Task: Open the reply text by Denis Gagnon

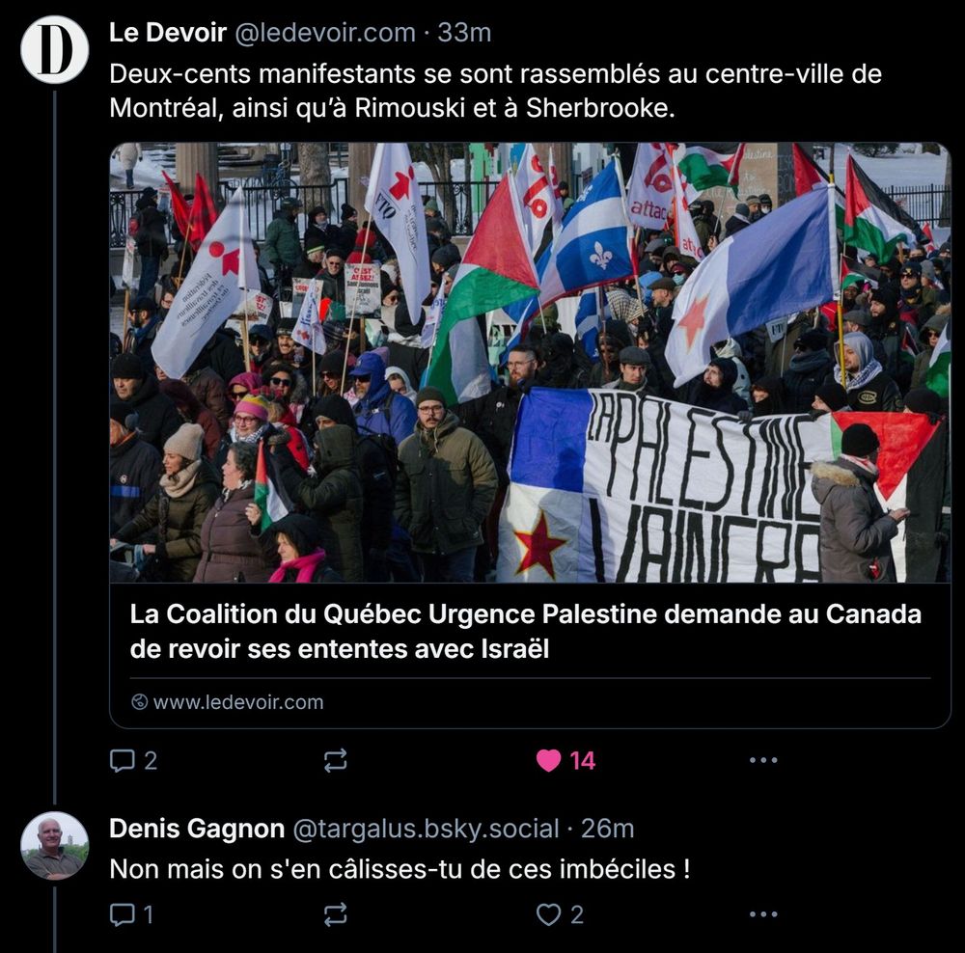Action: coord(400,869)
